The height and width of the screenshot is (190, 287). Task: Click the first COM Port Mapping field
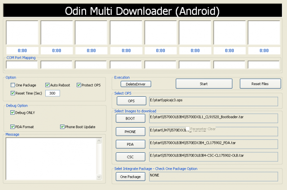(x=22, y=65)
